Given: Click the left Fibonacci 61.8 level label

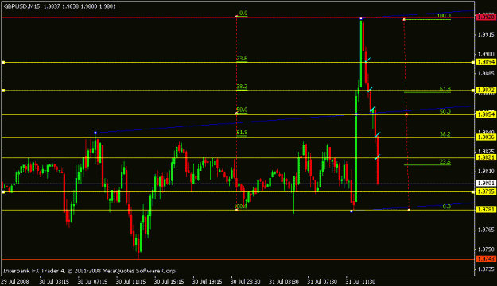Looking at the screenshot, I should click(242, 133).
